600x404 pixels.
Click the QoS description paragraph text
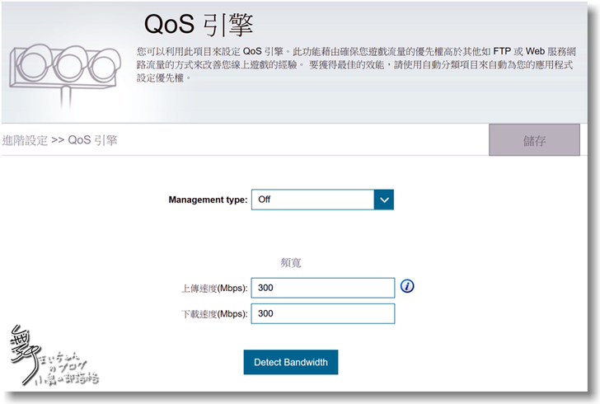(x=354, y=64)
